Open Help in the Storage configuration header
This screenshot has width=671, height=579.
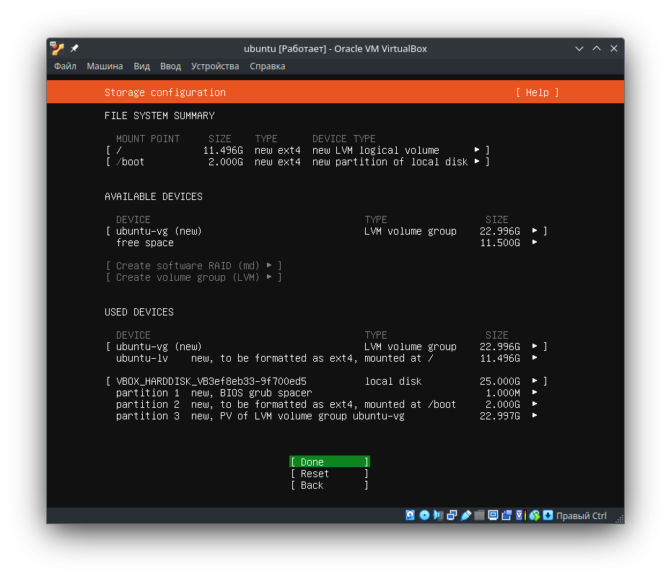[537, 92]
